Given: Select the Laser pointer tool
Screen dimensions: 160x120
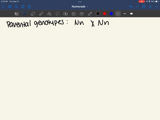Looking at the screenshot, I should point(90,14).
